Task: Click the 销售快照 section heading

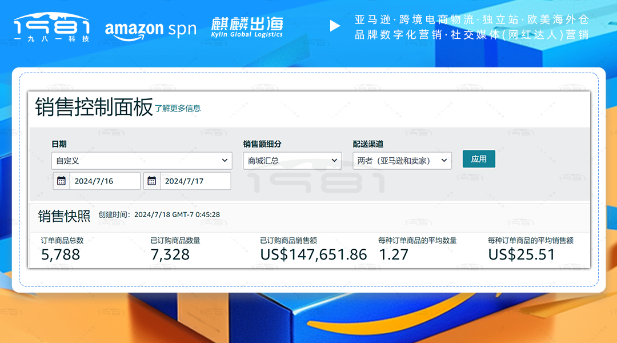Action: 64,216
